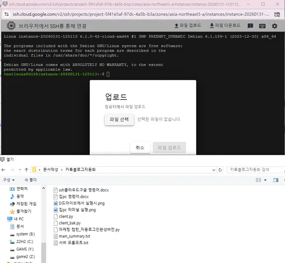Click the ssh클라우드구글 명령어.docx document icon
Screen dimensions: 285x263
[55, 190]
